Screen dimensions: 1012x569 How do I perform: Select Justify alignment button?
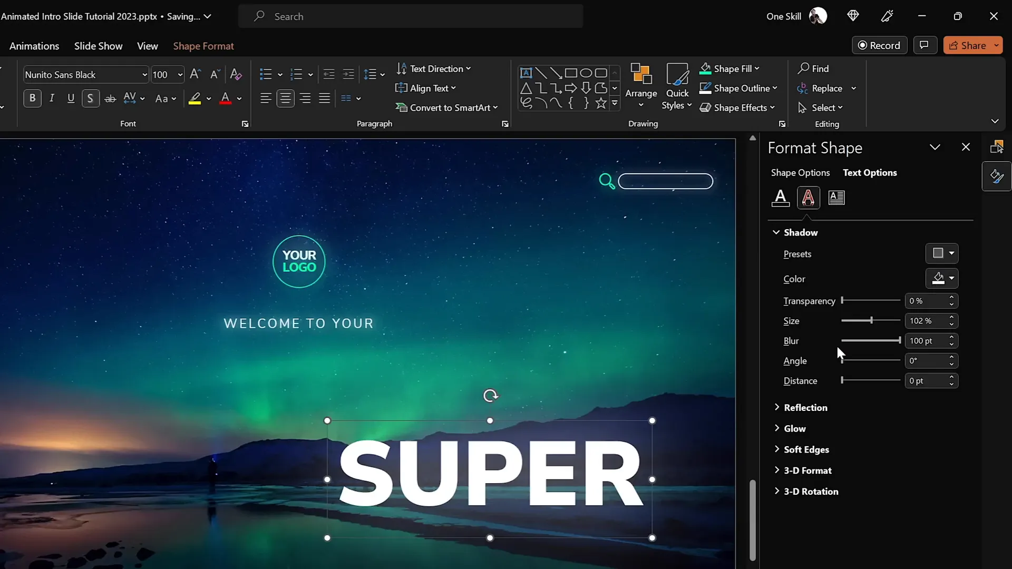point(324,98)
